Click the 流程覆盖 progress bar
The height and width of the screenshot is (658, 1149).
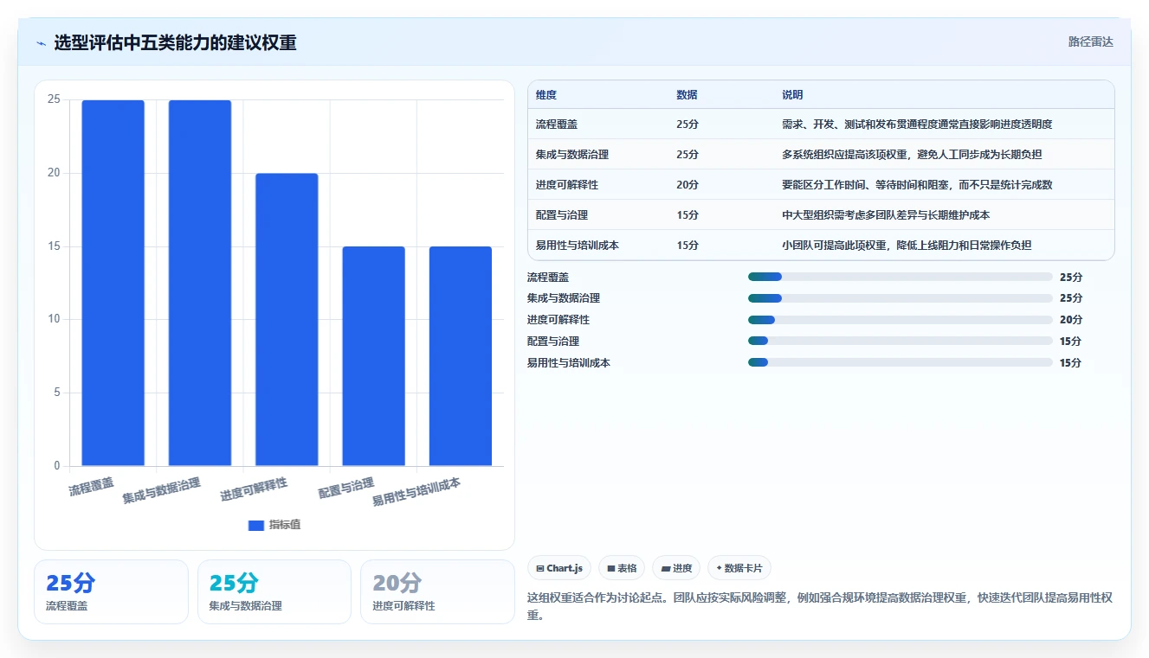[x=900, y=277]
